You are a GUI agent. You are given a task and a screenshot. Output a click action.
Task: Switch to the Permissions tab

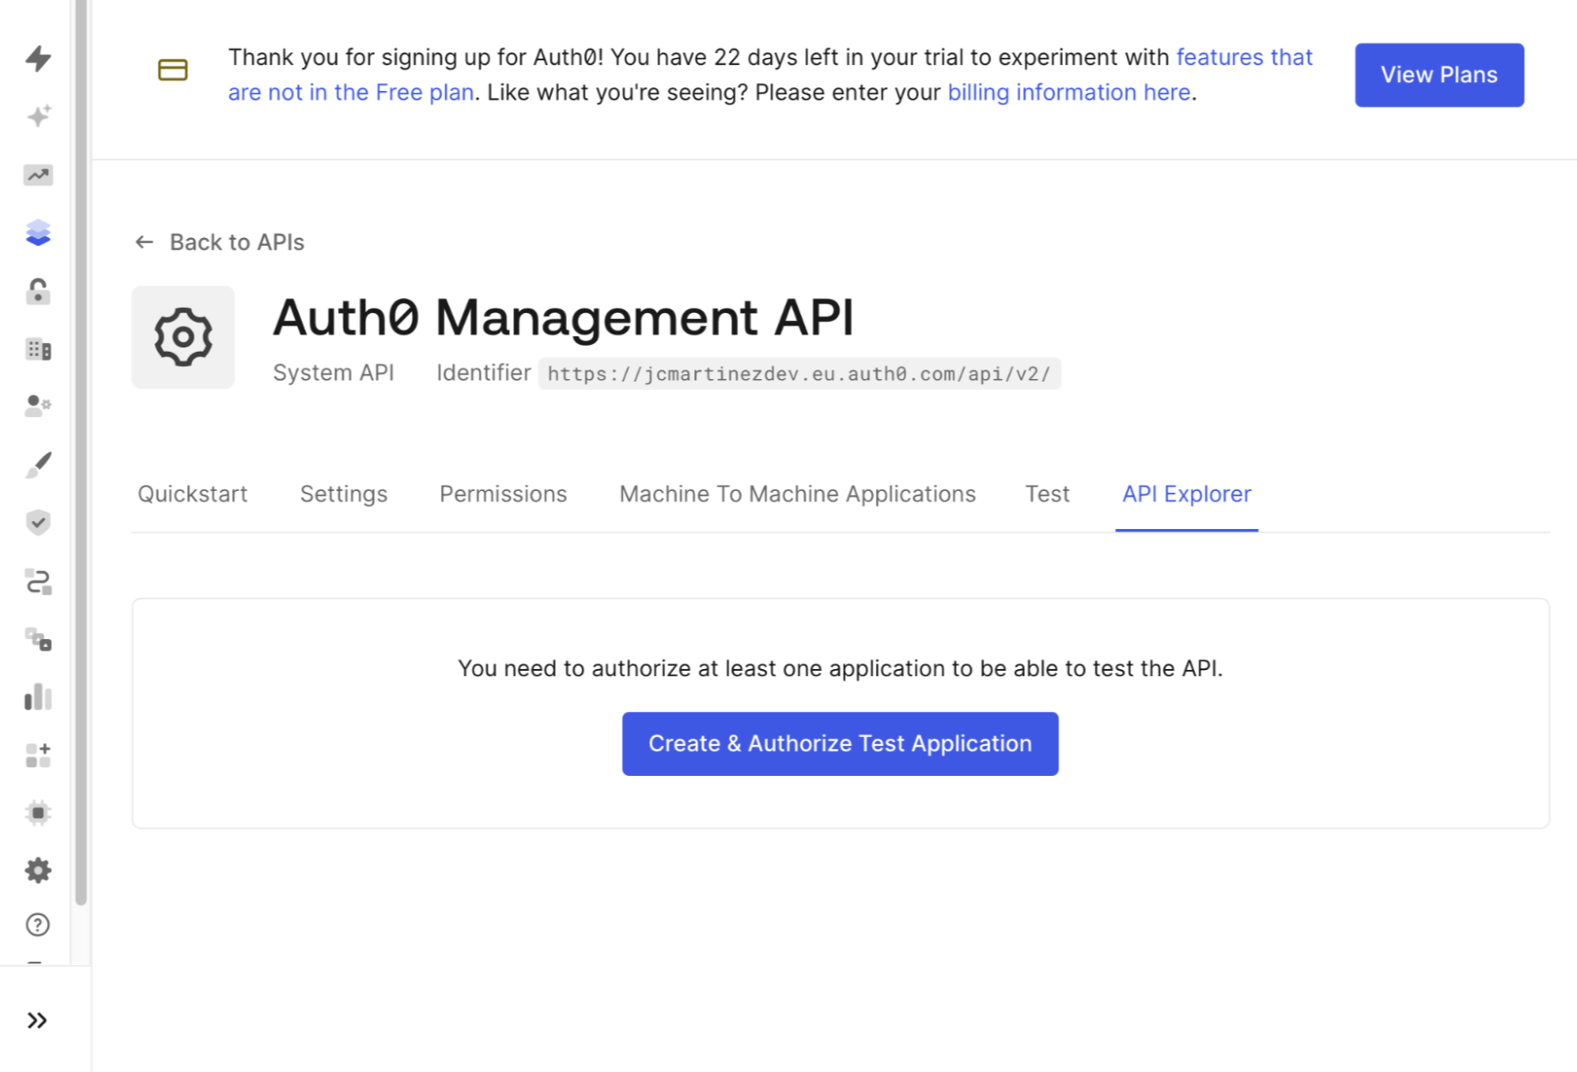pos(502,494)
